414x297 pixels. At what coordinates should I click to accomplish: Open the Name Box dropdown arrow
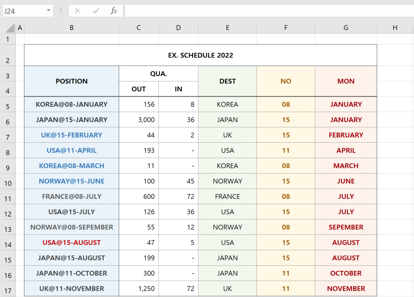tap(48, 11)
